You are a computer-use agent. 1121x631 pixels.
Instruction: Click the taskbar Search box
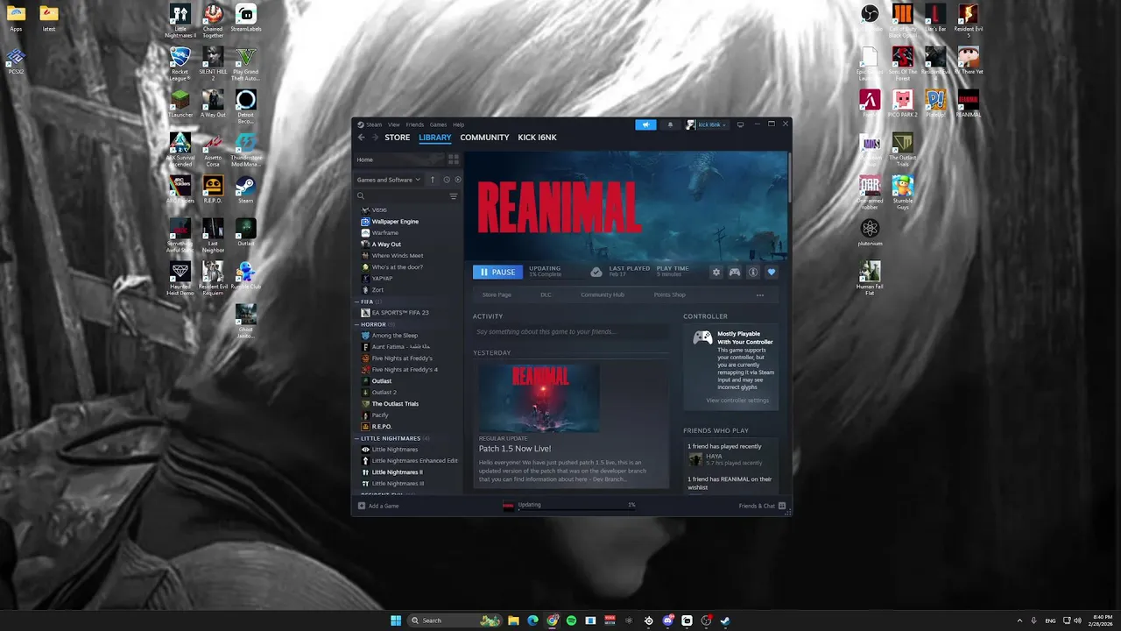pos(455,620)
